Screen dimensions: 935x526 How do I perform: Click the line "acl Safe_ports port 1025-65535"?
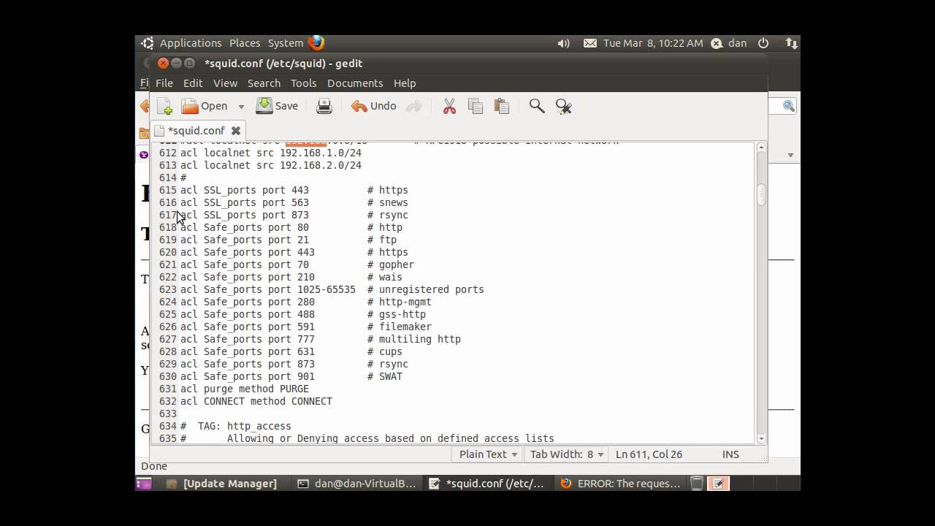(268, 289)
